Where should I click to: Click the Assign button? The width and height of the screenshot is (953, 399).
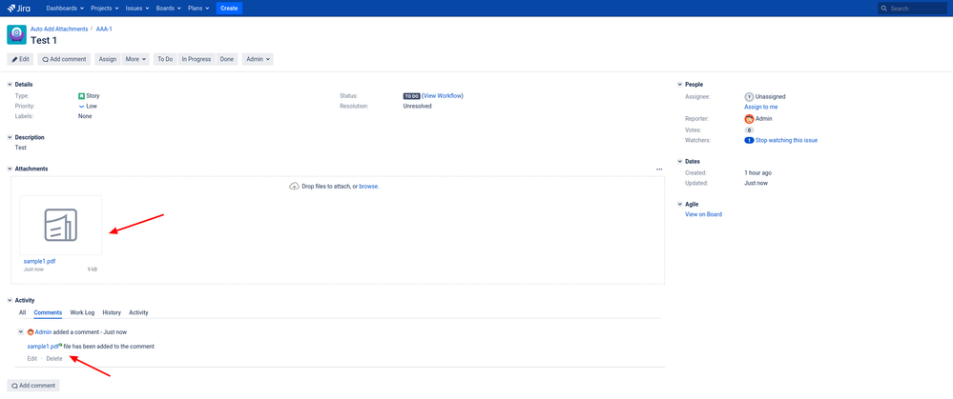108,59
